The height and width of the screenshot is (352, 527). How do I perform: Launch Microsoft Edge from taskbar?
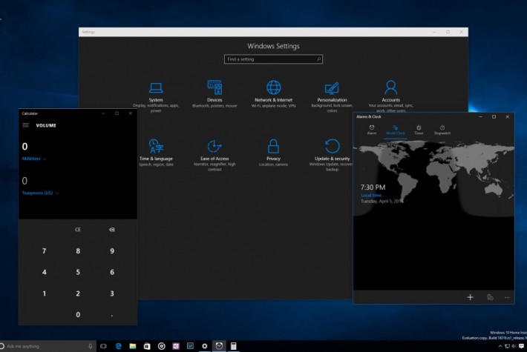[118, 346]
